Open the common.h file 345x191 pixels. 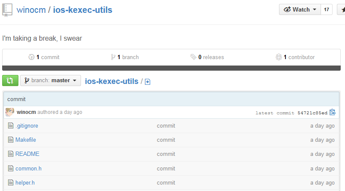28,169
